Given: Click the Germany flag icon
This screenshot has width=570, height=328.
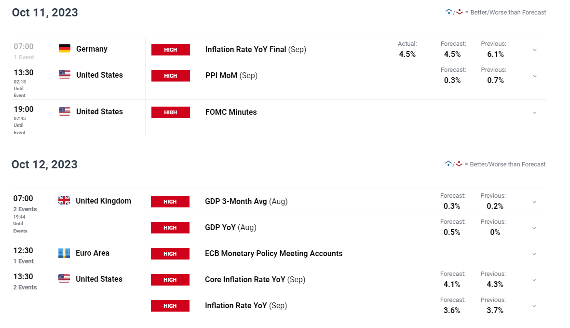Looking at the screenshot, I should click(x=64, y=48).
